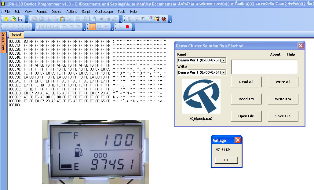The height and width of the screenshot is (190, 314).
Task: Open the File menu
Action: [x=7, y=12]
